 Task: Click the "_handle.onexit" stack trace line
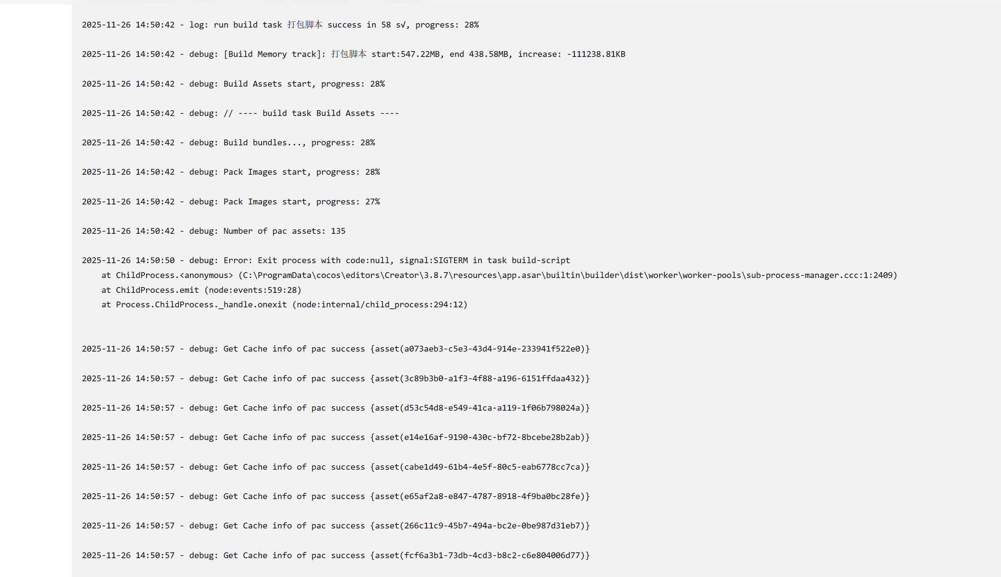coord(284,305)
